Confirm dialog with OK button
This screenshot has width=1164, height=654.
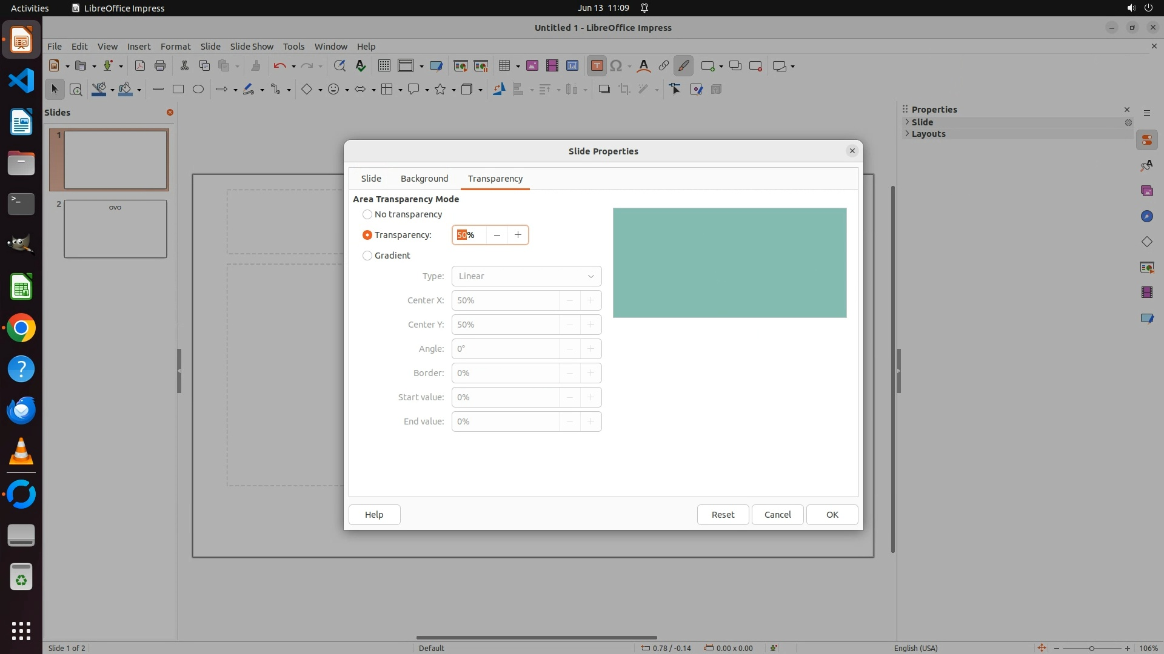coord(832,515)
